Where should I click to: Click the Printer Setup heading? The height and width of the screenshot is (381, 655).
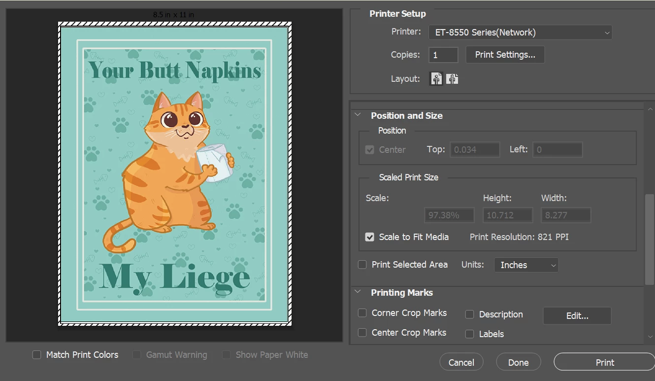point(398,14)
